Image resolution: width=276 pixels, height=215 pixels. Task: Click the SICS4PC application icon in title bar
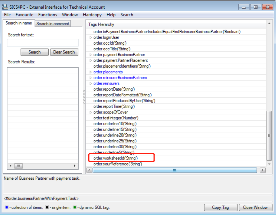[5, 7]
